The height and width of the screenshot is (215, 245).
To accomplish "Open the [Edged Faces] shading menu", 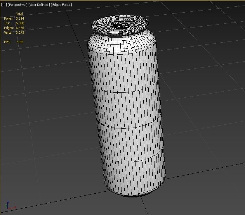I will tap(61, 5).
